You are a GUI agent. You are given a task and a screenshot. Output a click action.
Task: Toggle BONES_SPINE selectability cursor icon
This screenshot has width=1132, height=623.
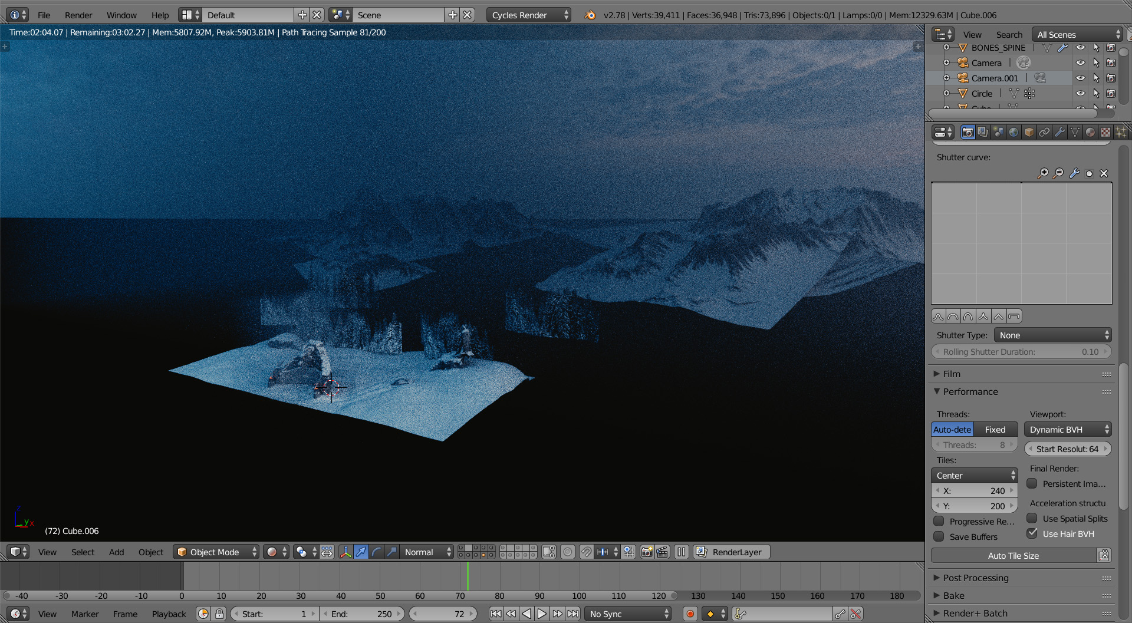(1096, 47)
